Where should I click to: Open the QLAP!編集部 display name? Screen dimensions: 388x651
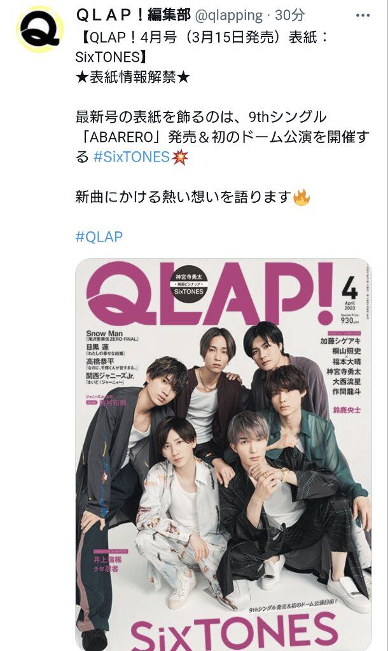[x=134, y=15]
